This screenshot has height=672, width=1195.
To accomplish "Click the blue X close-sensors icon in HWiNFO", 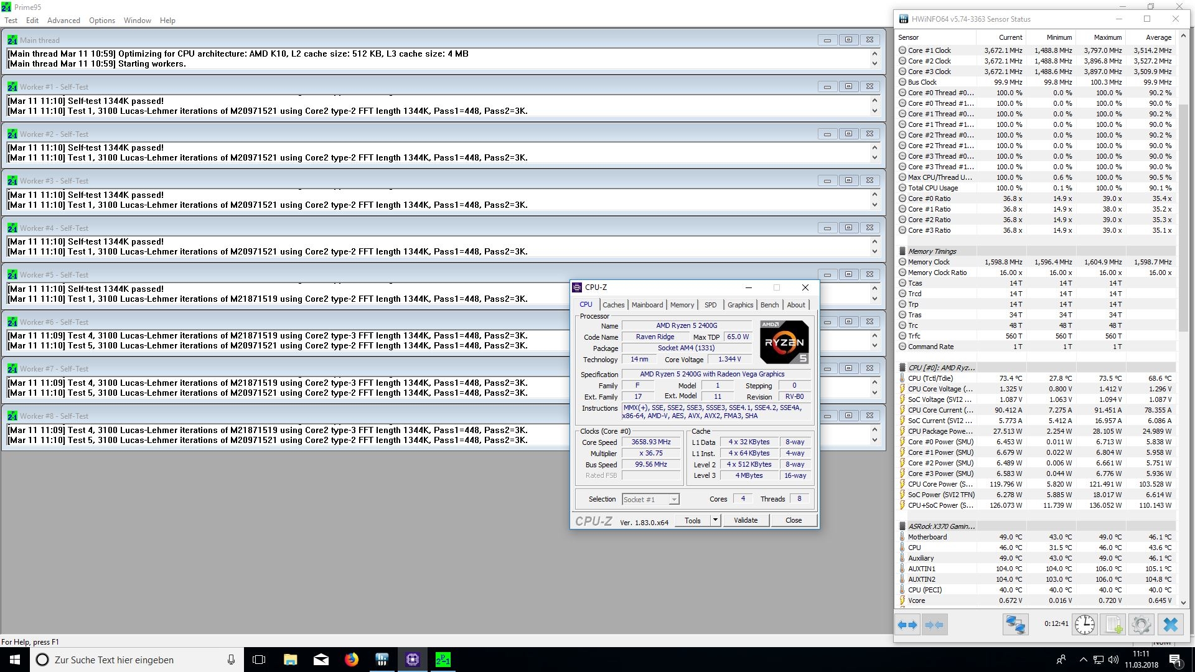I will click(1171, 625).
